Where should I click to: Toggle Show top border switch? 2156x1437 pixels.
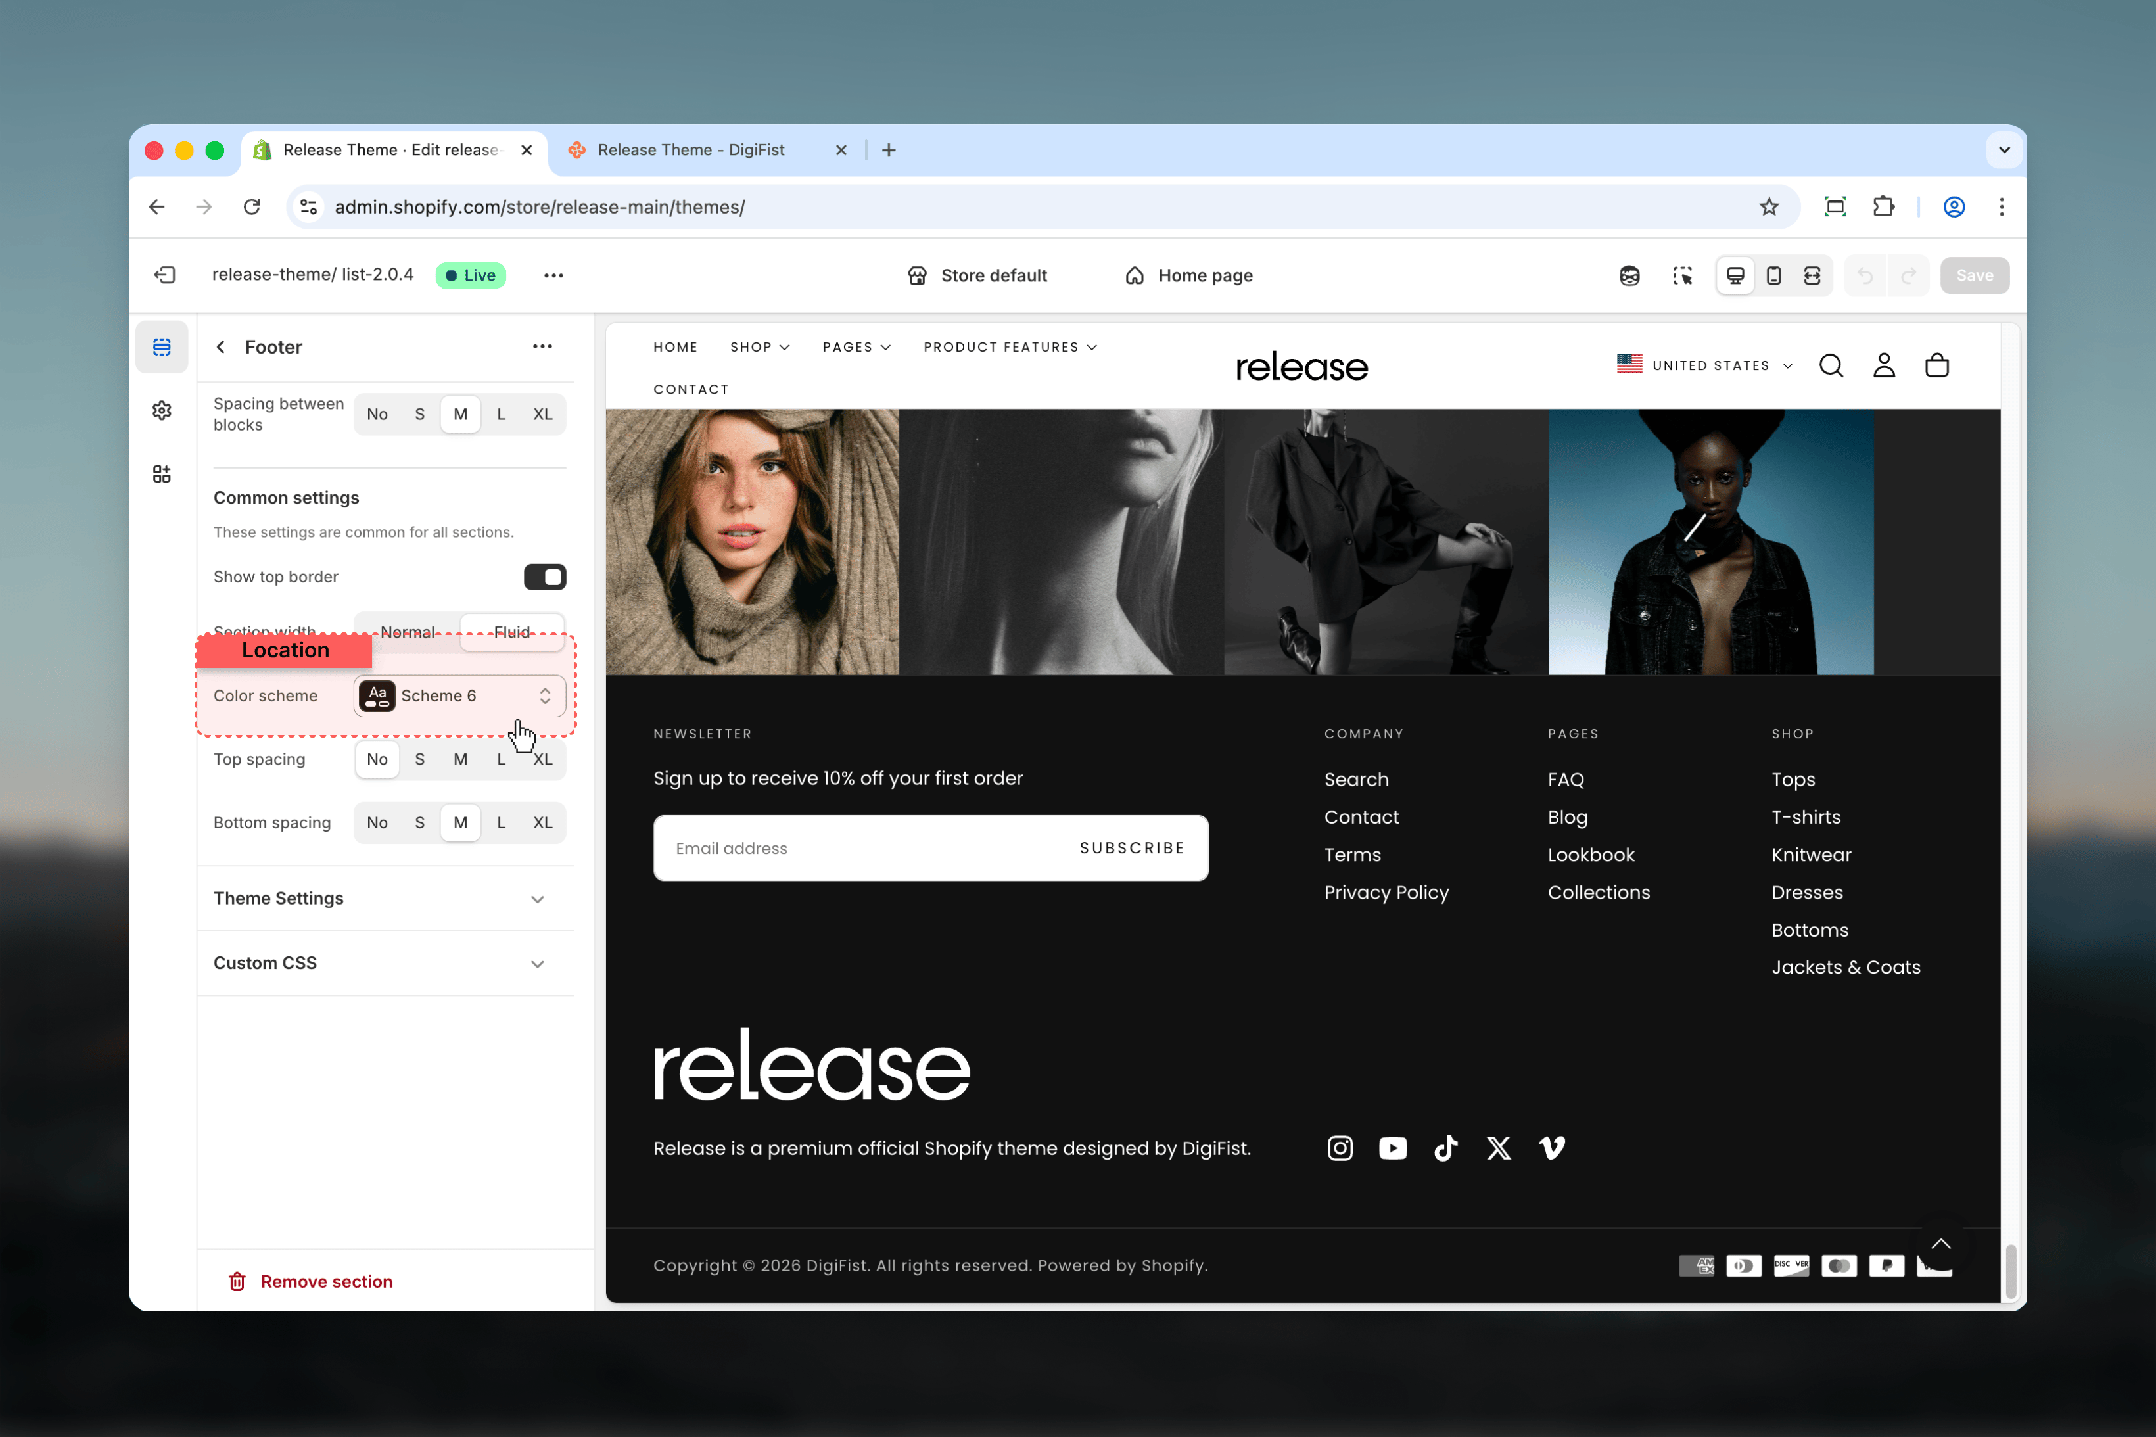click(x=544, y=577)
